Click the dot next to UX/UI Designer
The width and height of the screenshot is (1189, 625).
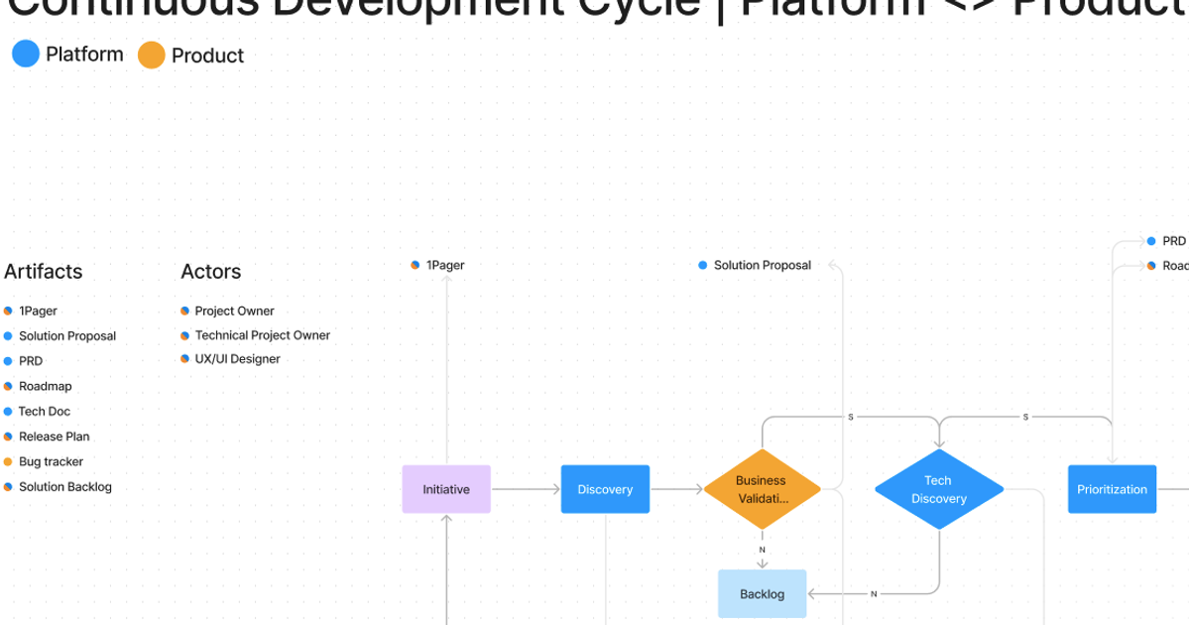pos(184,358)
